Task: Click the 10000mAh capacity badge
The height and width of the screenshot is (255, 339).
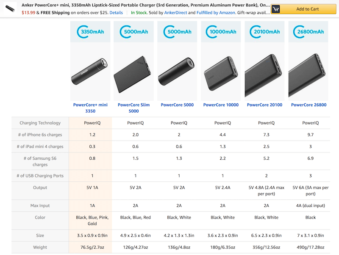Action: [x=221, y=32]
